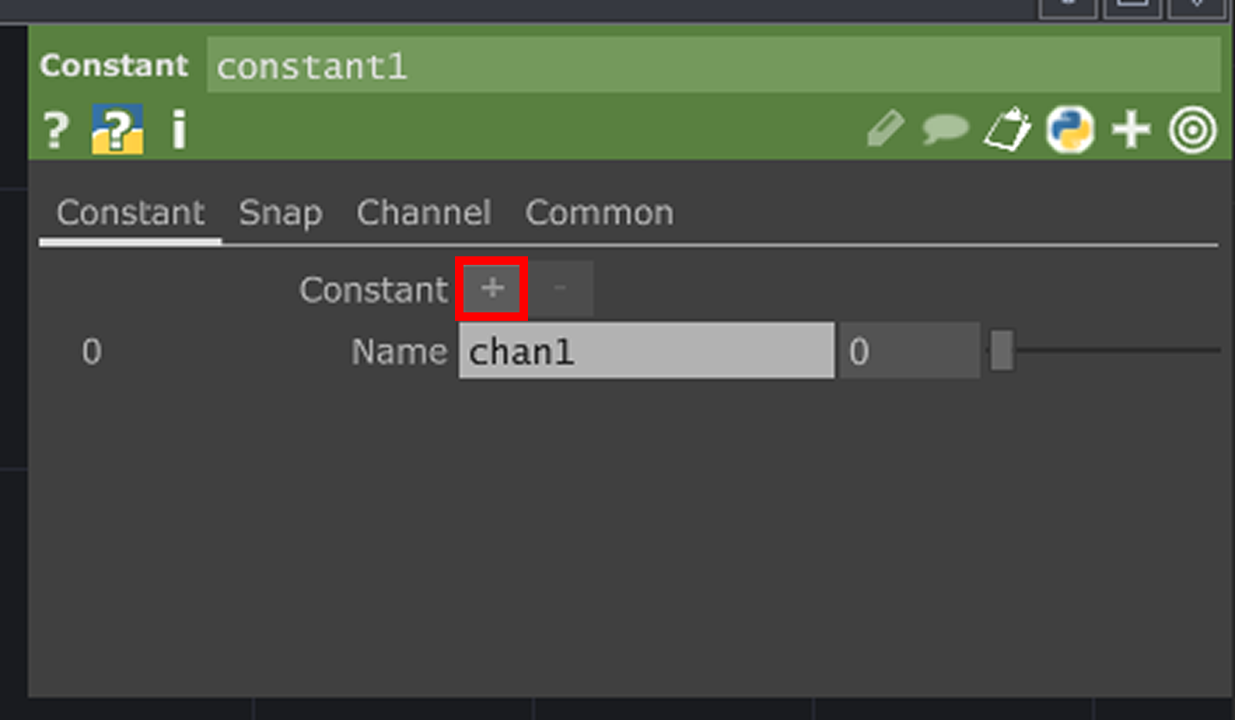Remove a constant channel with minus button

pyautogui.click(x=559, y=289)
